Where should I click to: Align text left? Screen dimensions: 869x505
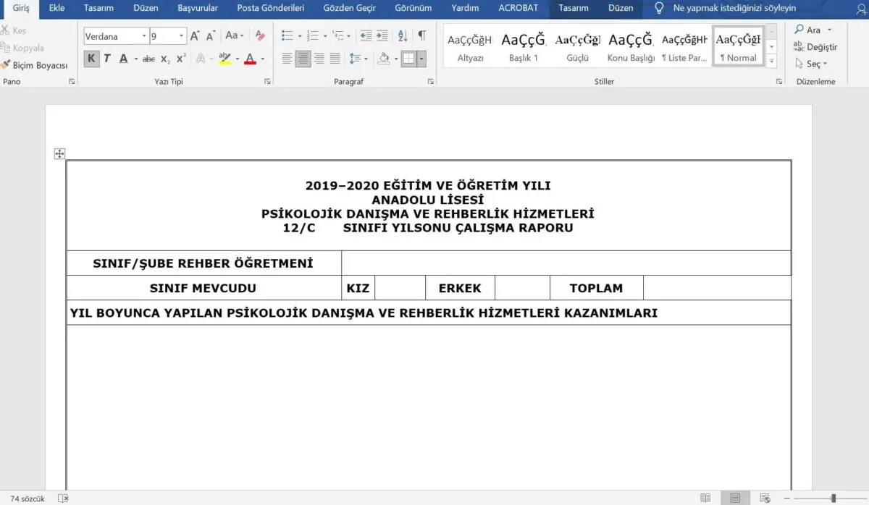287,59
